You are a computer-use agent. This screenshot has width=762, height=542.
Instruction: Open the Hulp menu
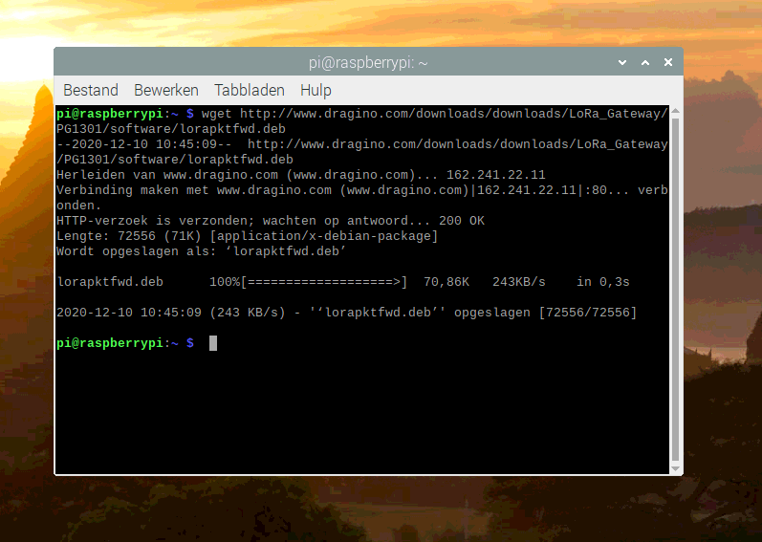tap(316, 90)
